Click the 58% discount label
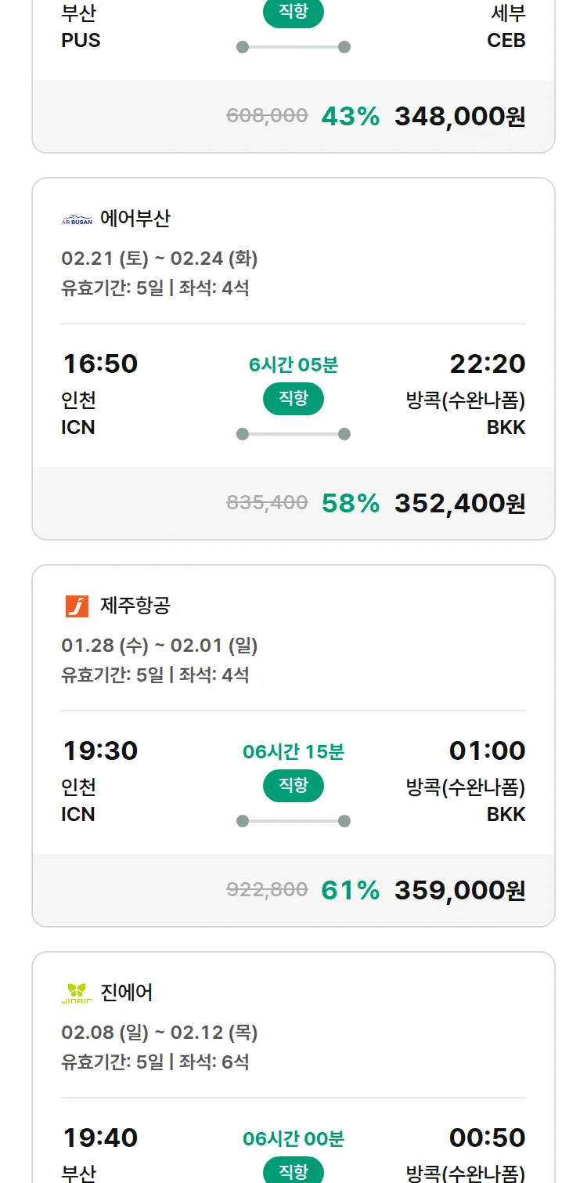The width and height of the screenshot is (587, 1183). pyautogui.click(x=350, y=503)
